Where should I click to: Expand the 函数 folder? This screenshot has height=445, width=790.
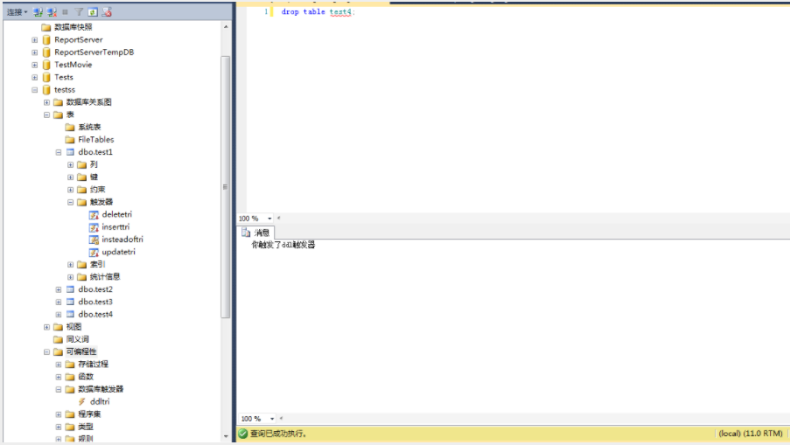coord(58,377)
